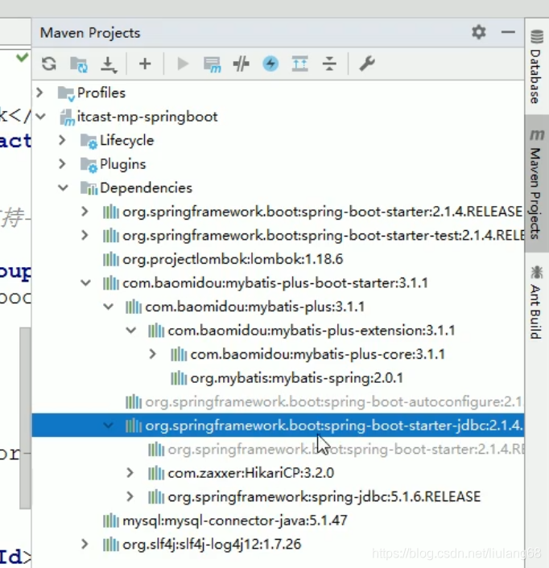Screen dimensions: 549x568
Task: Execute Maven goal icon
Action: coord(213,64)
